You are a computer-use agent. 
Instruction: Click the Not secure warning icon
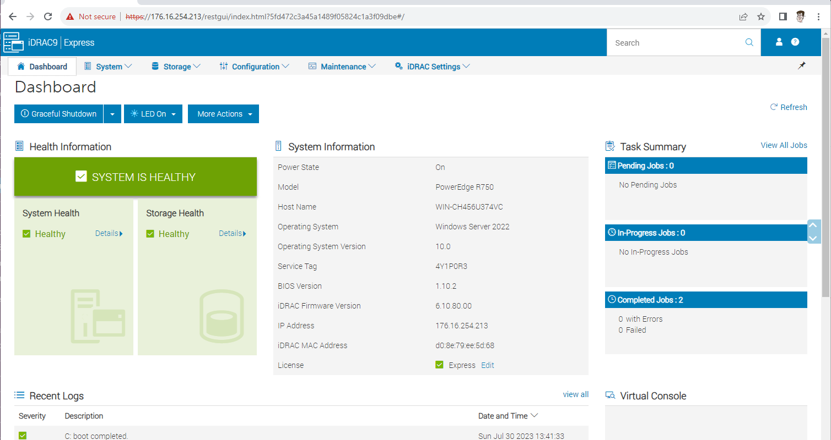(70, 16)
